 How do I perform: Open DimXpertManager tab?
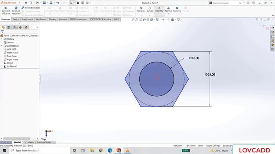coord(20,27)
